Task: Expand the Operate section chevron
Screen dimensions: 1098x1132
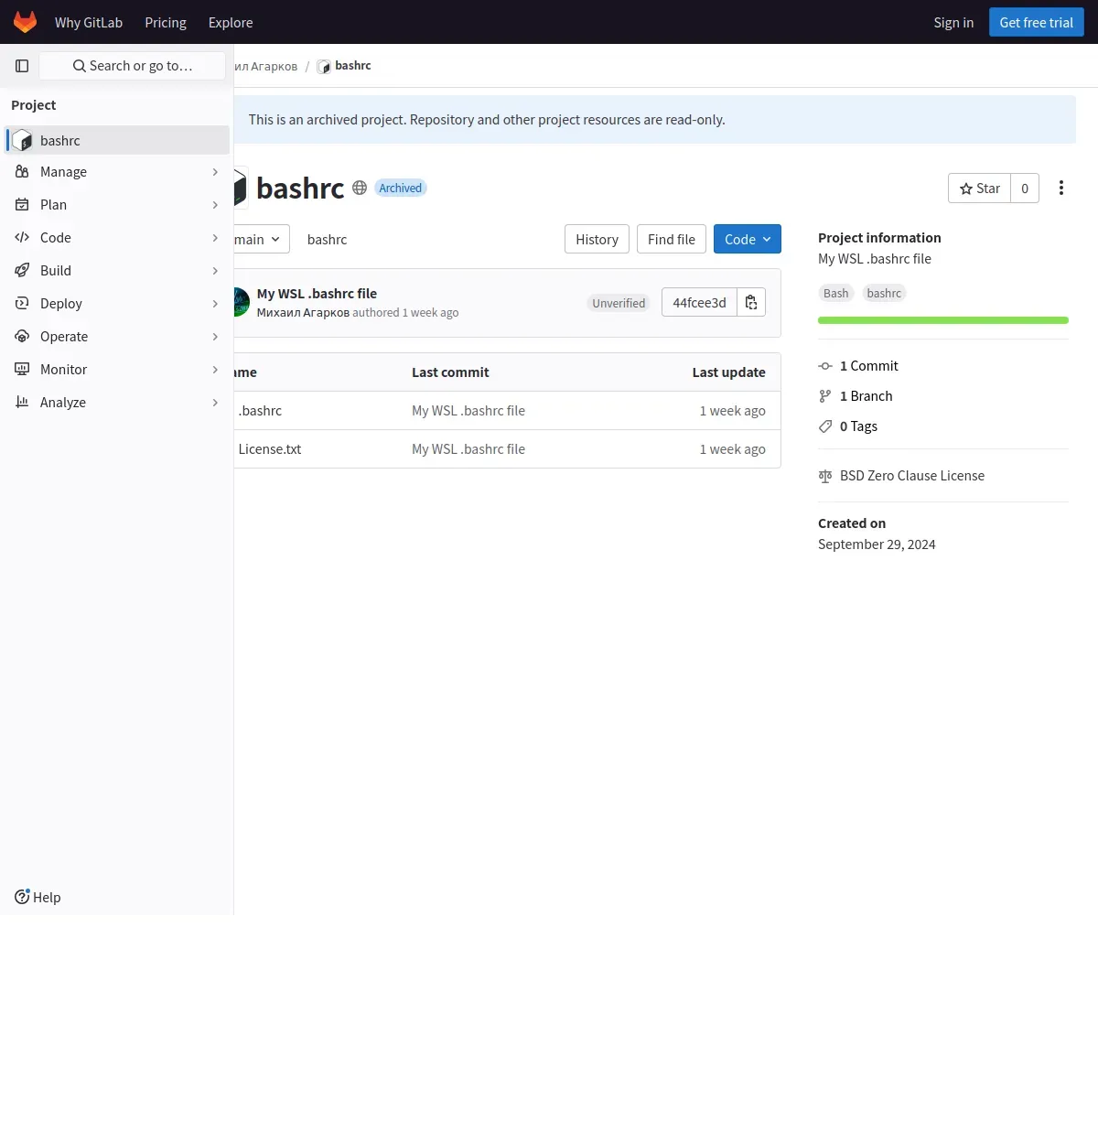Action: (215, 337)
